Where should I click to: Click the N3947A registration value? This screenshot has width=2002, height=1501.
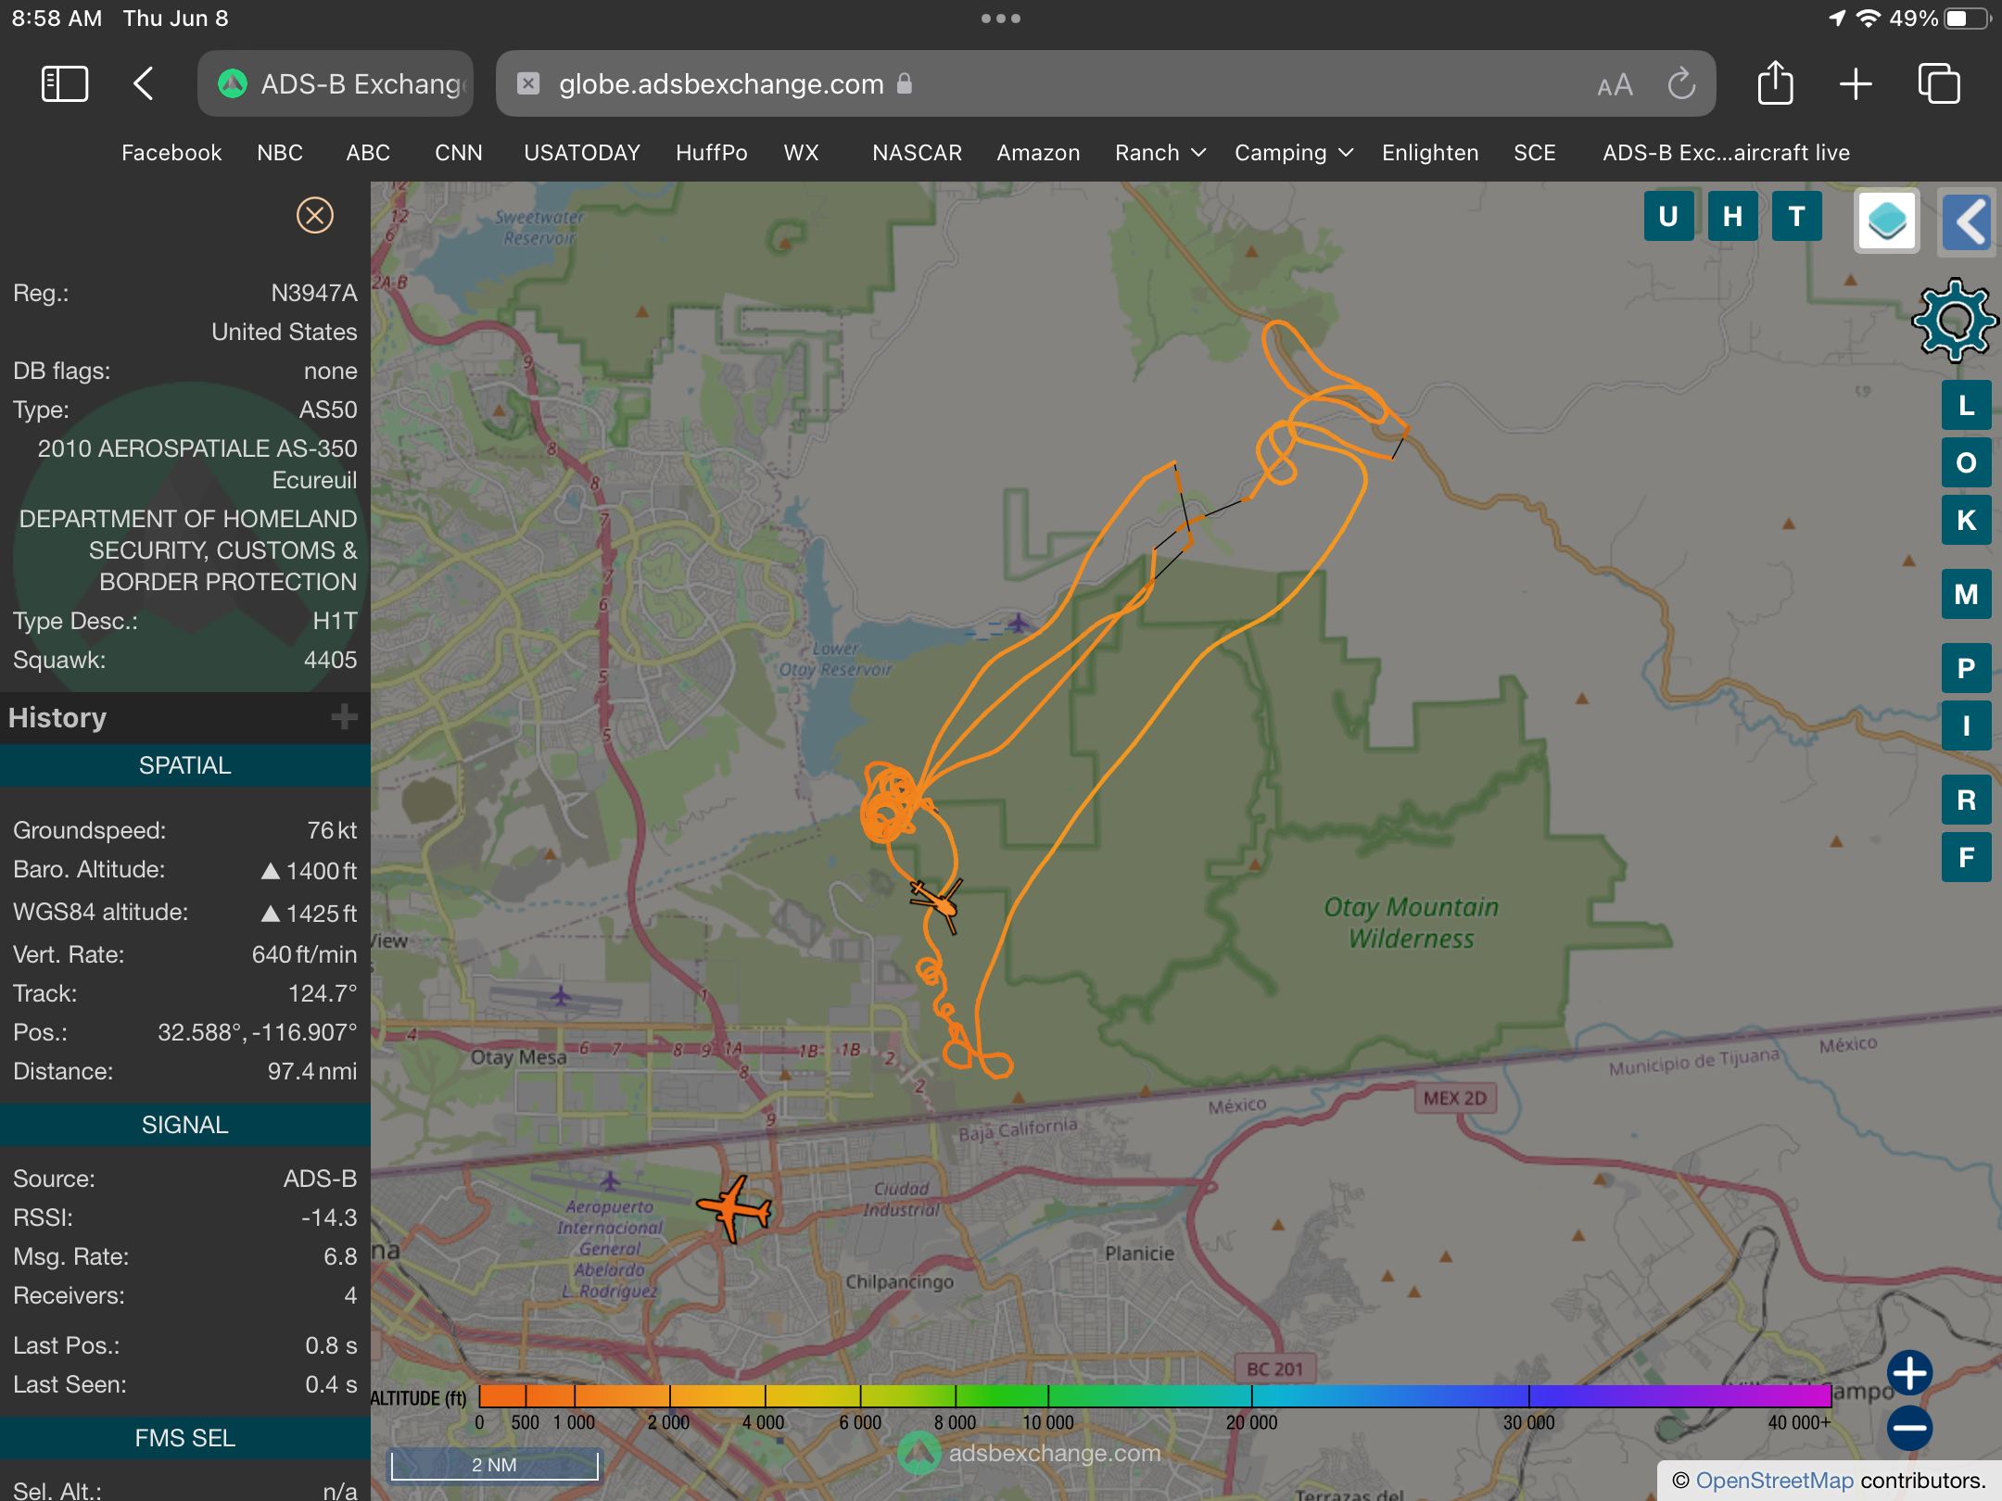[314, 293]
